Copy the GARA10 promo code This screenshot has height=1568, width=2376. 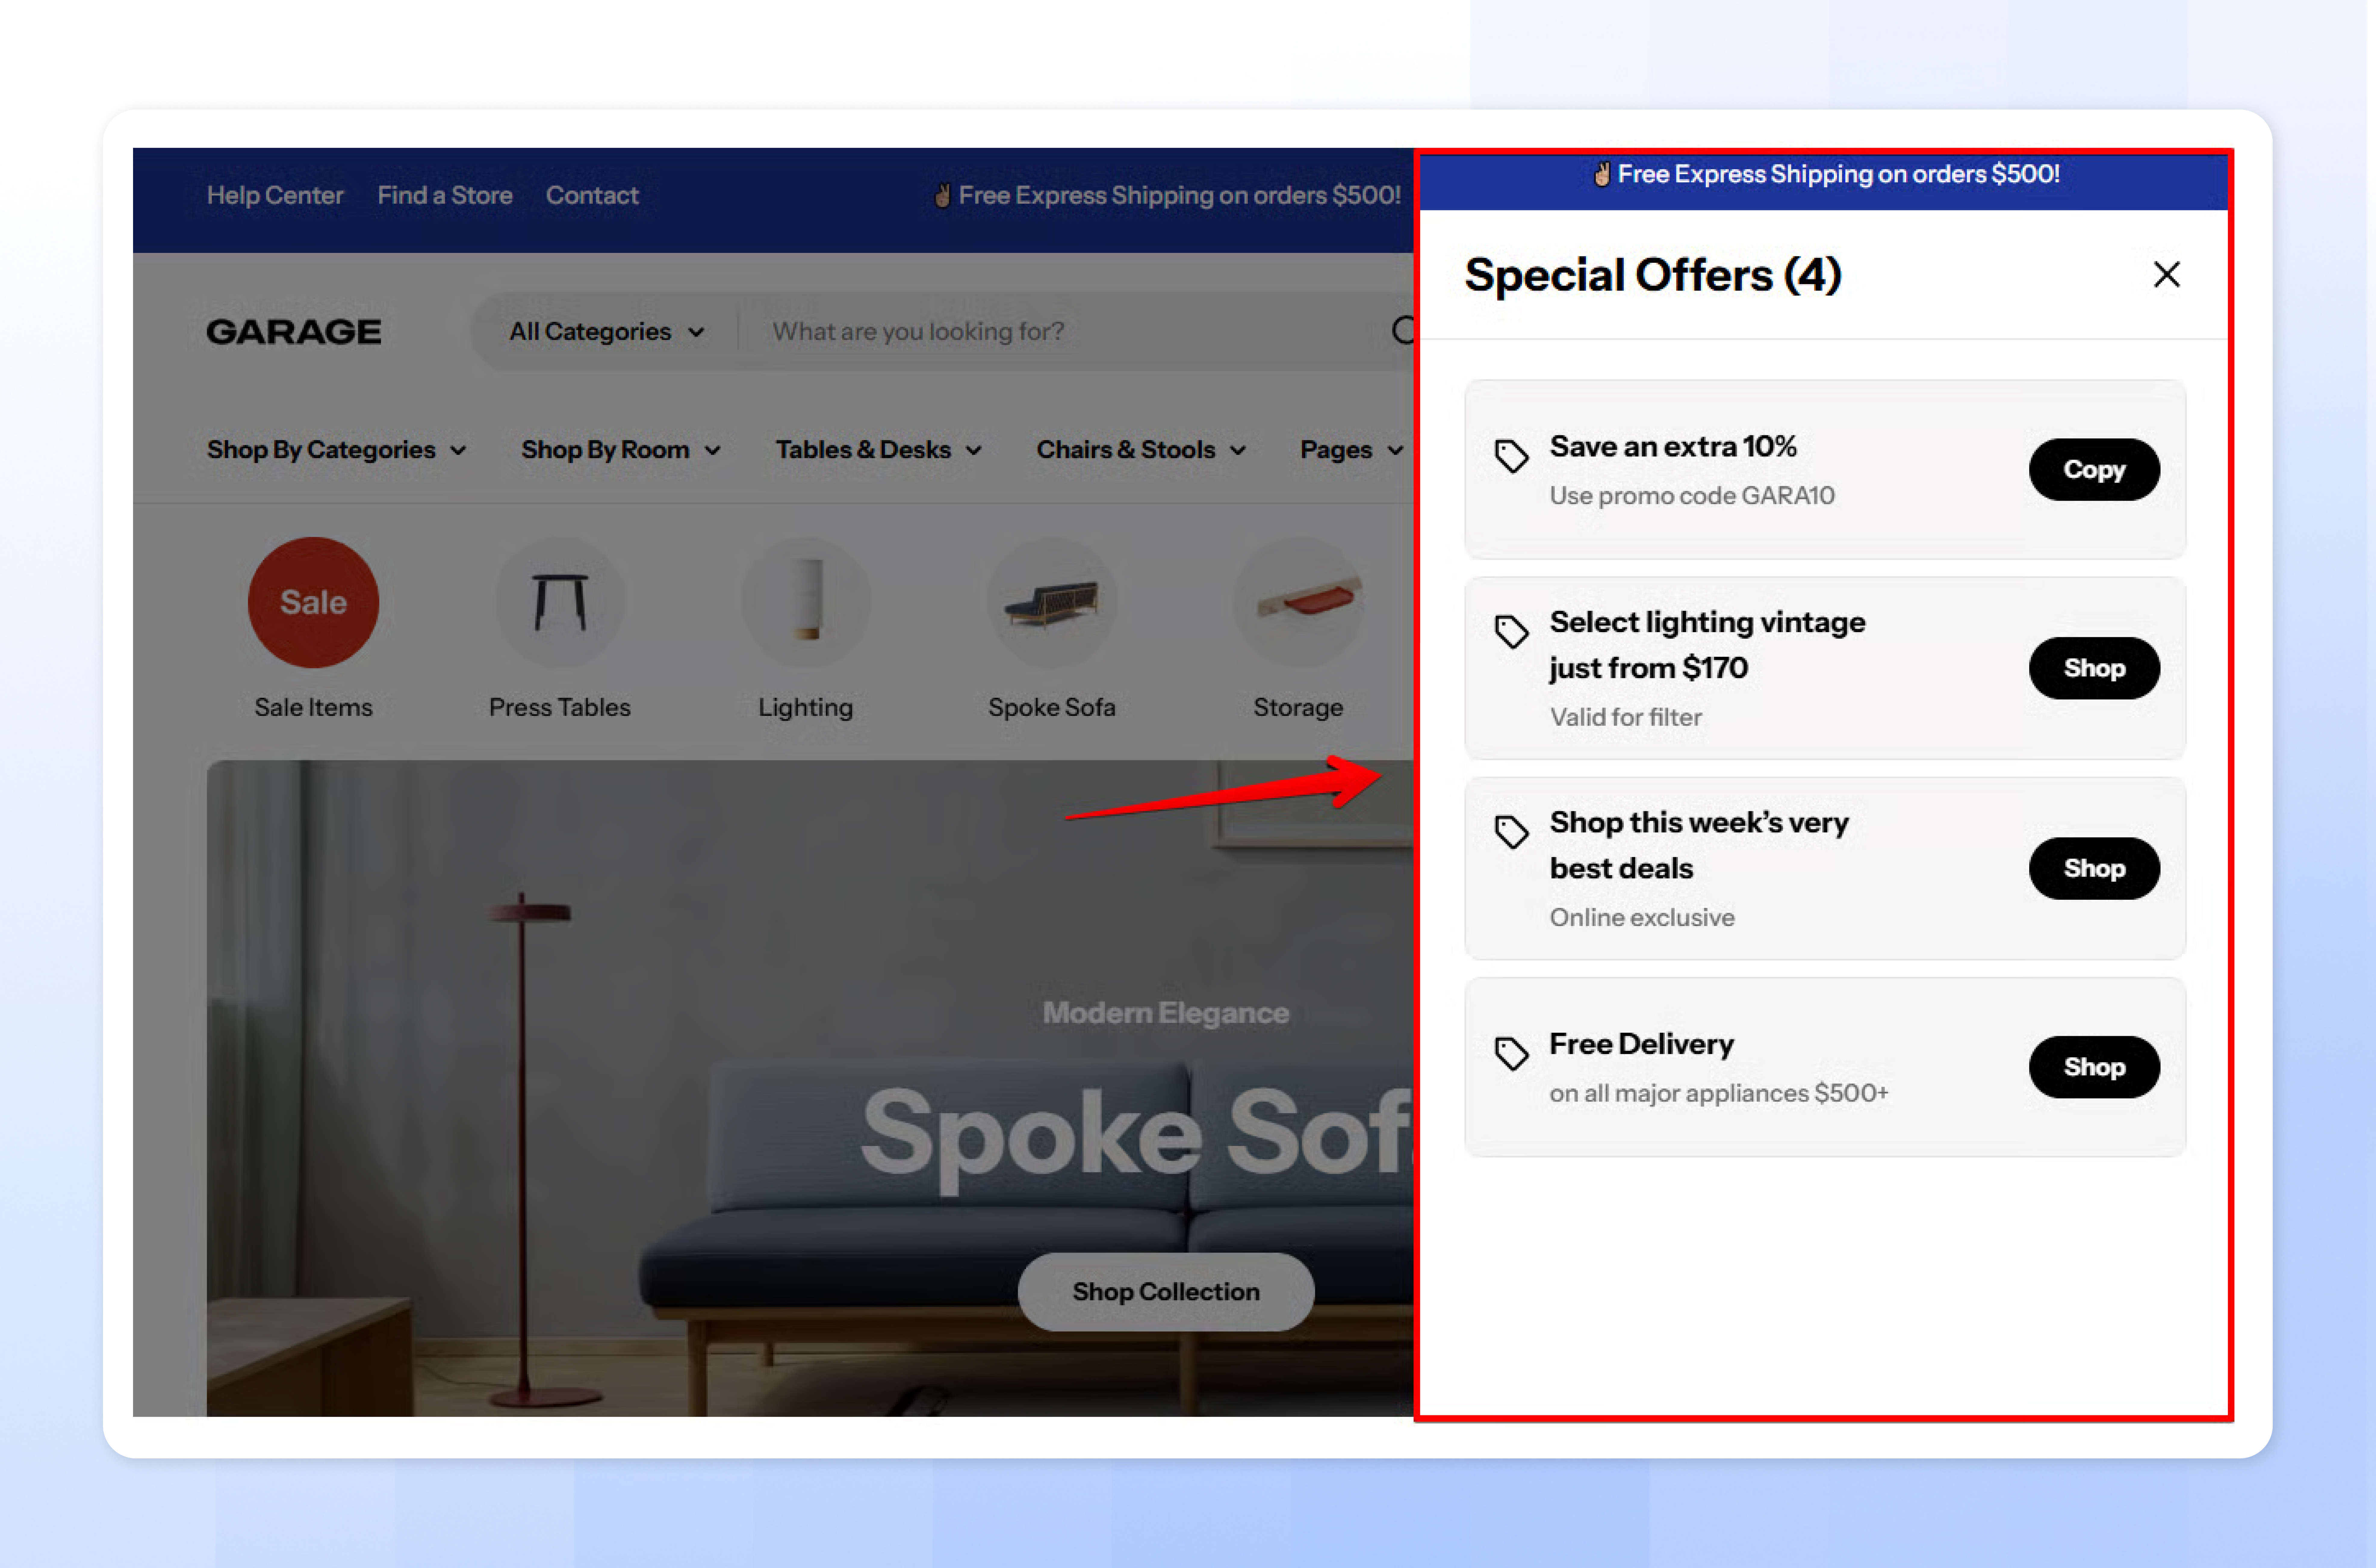2094,469
